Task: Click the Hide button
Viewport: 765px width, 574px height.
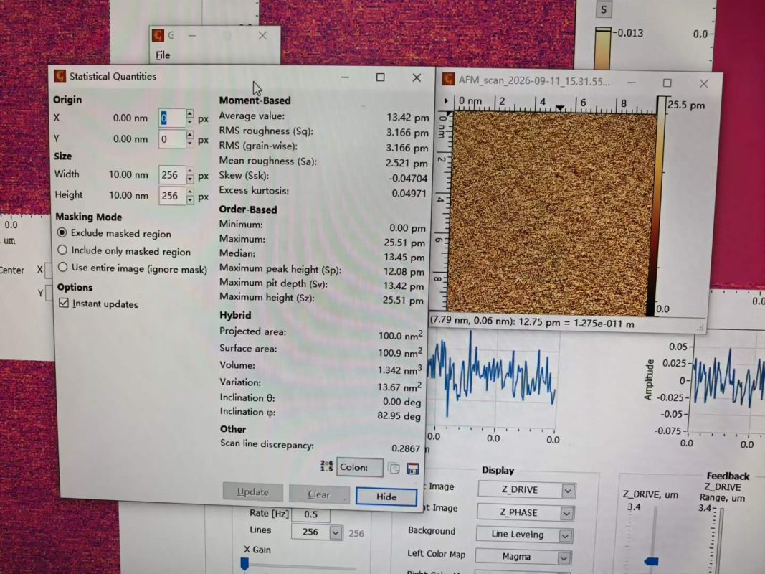Action: point(386,497)
